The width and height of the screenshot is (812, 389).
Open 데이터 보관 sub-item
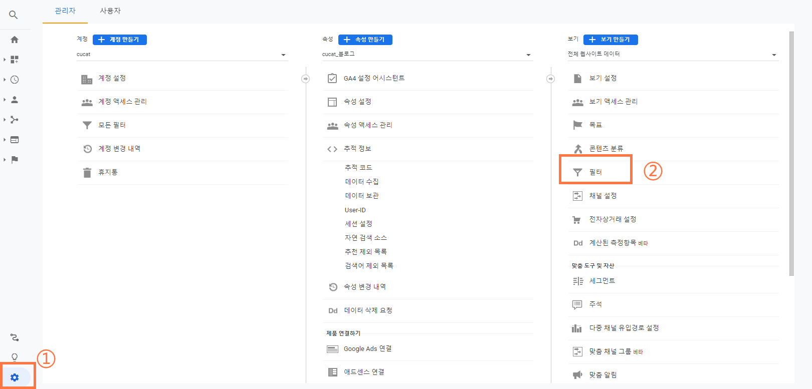362,196
